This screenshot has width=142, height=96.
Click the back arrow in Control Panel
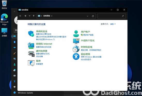20,16
